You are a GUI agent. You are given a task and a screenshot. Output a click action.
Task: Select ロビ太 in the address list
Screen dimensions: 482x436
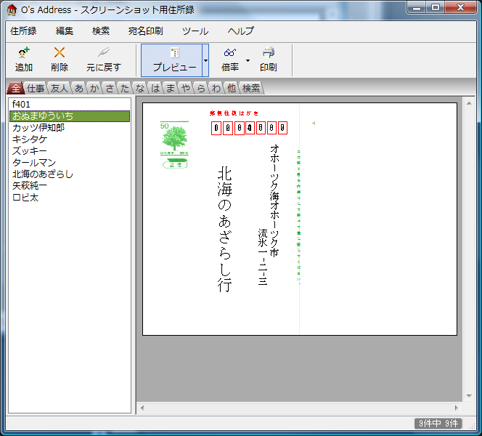tap(25, 198)
